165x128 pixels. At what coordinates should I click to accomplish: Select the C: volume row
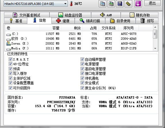tap(79, 34)
